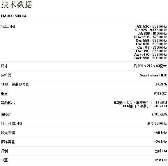Viewport: 168px width, 166px height.
Task: Select the ±24 kHz value
Action: [160, 142]
